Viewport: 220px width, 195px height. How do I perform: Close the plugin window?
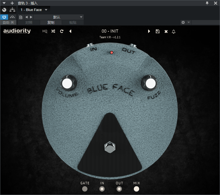click(x=216, y=3)
